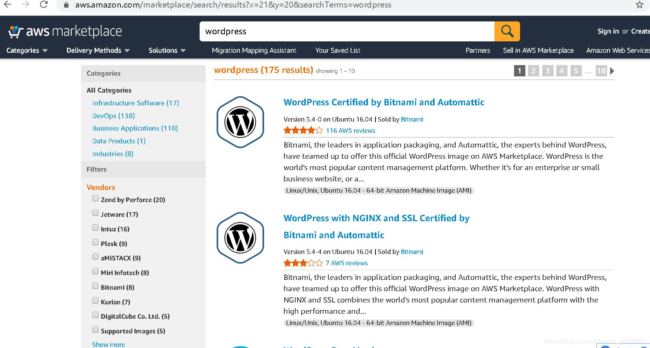This screenshot has height=348, width=650.
Task: Open the AWS Marketplace logo home
Action: point(65,32)
